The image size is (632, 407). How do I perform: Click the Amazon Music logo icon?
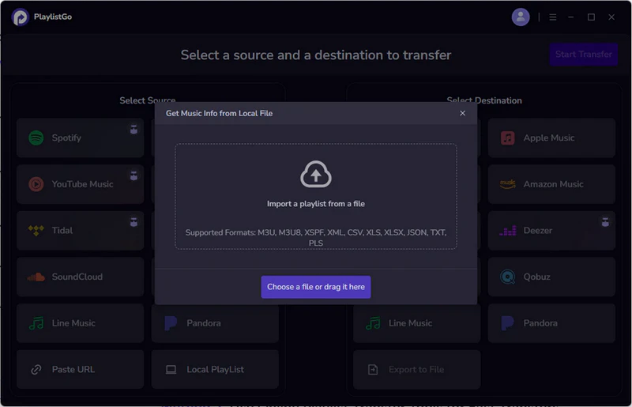(x=507, y=184)
